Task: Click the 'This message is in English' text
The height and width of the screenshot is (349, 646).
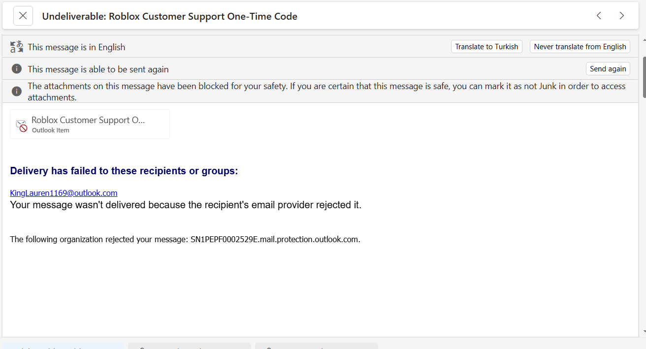Action: (76, 47)
